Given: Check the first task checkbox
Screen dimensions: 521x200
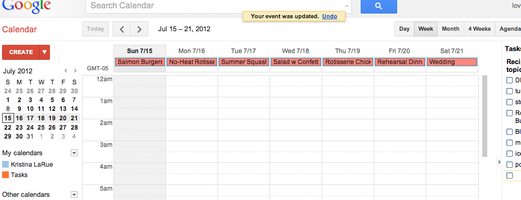Looking at the screenshot, I should 510,80.
